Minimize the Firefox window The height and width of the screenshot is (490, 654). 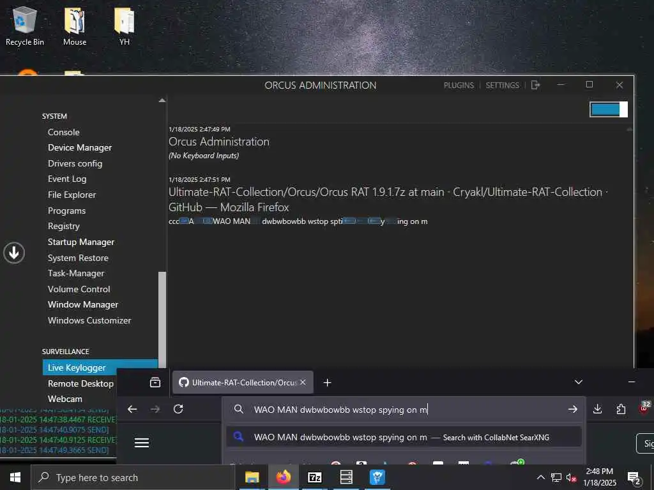(632, 382)
